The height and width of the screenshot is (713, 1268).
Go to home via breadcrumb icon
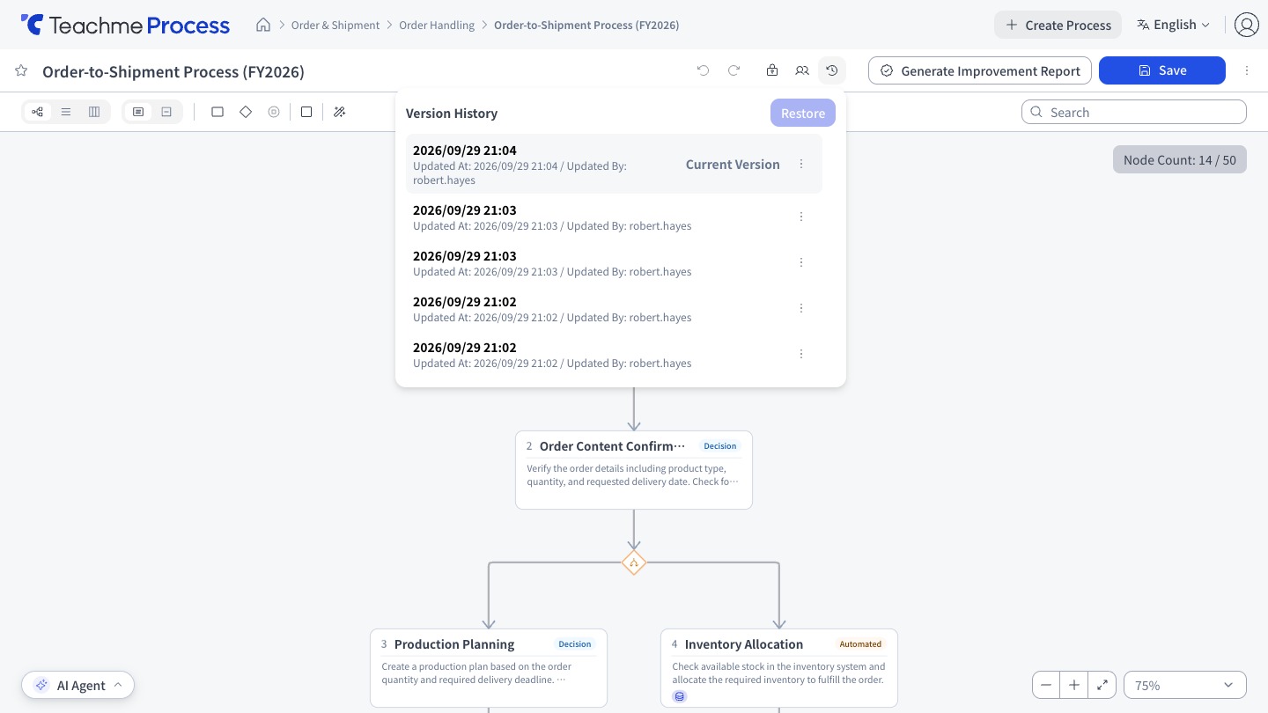click(263, 25)
